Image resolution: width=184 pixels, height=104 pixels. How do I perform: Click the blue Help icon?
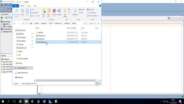click(100, 6)
